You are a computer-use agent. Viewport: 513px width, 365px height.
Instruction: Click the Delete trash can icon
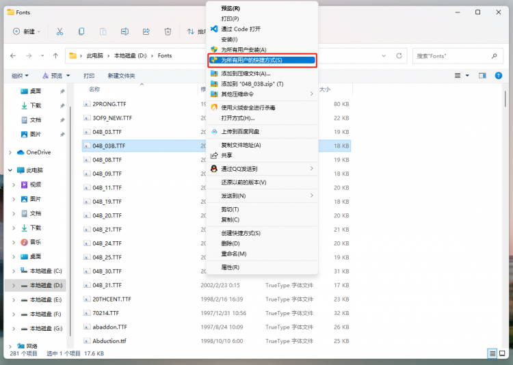pos(168,31)
